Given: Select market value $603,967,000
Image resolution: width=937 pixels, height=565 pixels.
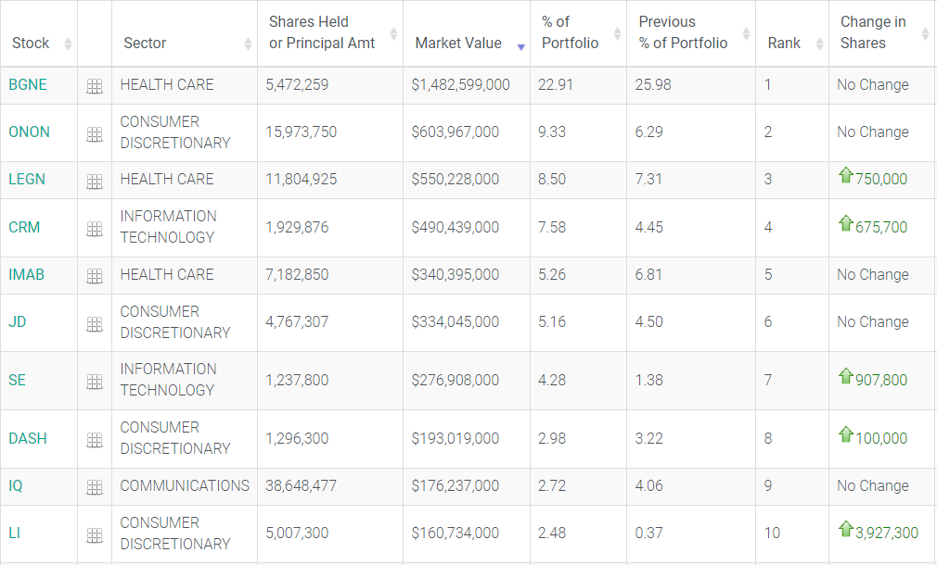Looking at the screenshot, I should tap(455, 132).
